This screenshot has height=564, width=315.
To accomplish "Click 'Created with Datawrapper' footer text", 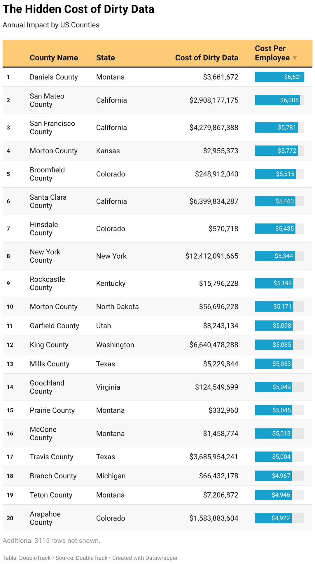I will (x=145, y=558).
